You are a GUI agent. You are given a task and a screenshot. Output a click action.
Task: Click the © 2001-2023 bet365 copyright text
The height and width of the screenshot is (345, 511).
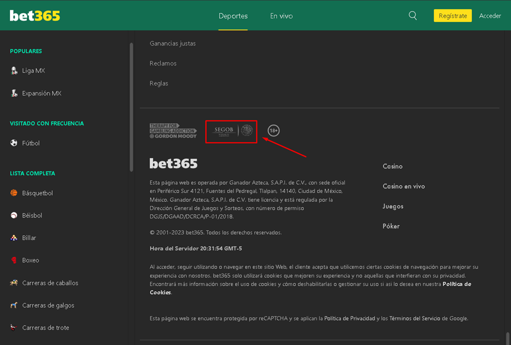215,232
